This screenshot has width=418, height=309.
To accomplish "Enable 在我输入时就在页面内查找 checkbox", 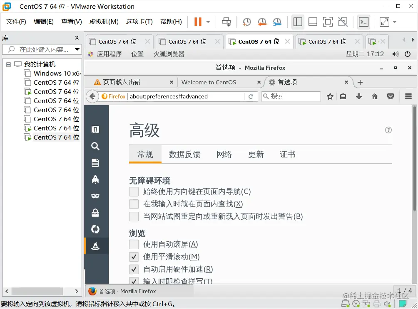I will (134, 204).
